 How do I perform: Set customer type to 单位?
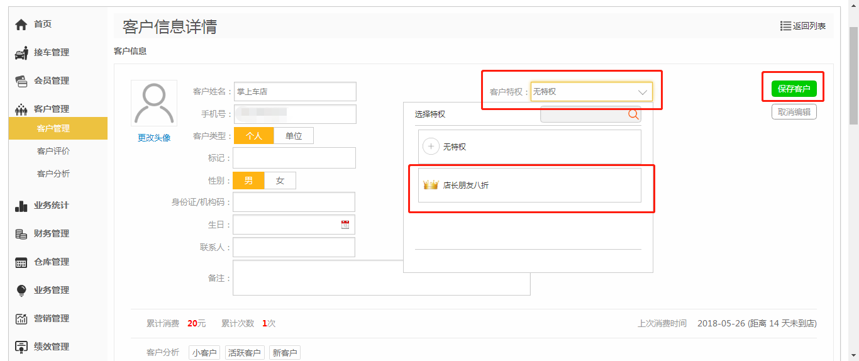293,136
